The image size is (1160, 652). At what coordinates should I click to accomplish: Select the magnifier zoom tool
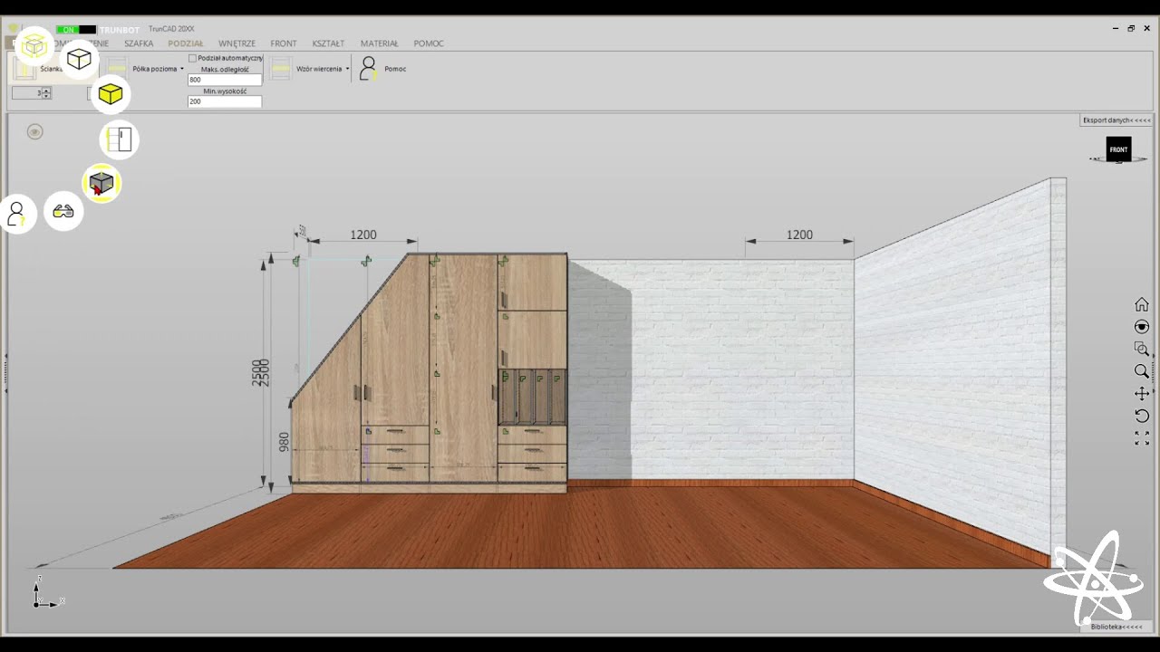(1142, 371)
